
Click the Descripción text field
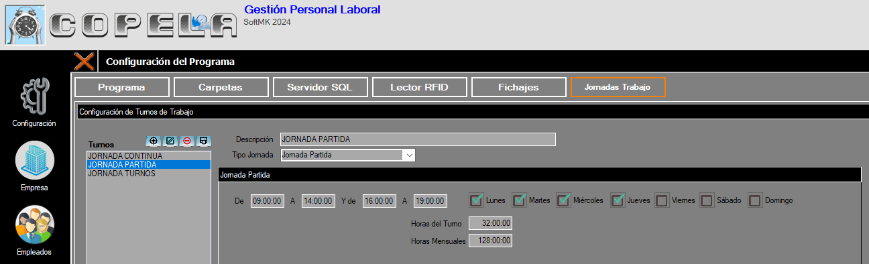[418, 139]
